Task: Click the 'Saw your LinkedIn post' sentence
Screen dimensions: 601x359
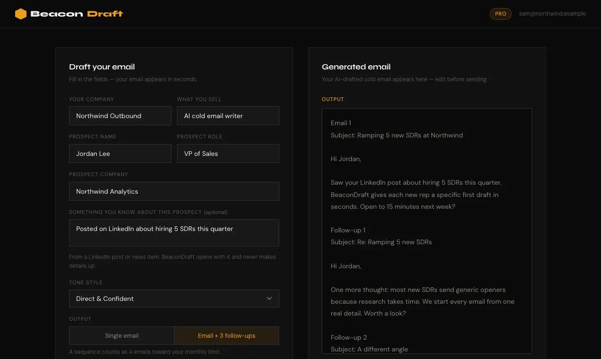Action: coord(416,182)
